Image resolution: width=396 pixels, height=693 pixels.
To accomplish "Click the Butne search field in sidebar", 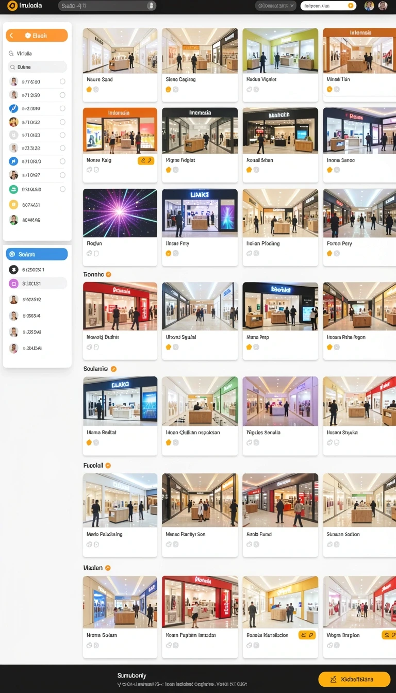I will (x=37, y=67).
